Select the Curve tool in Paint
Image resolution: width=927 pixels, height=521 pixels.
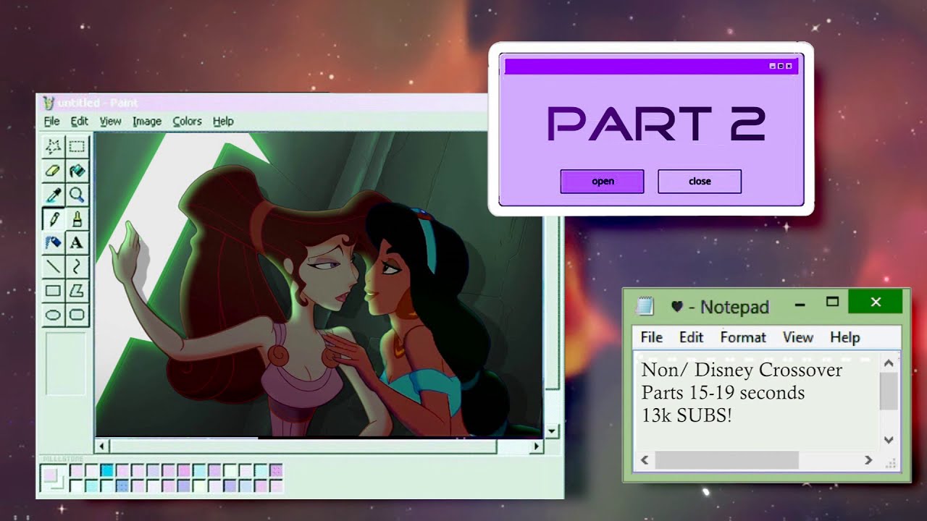77,266
